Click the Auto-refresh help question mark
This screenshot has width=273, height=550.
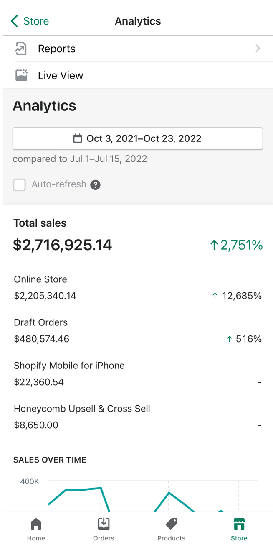(96, 184)
